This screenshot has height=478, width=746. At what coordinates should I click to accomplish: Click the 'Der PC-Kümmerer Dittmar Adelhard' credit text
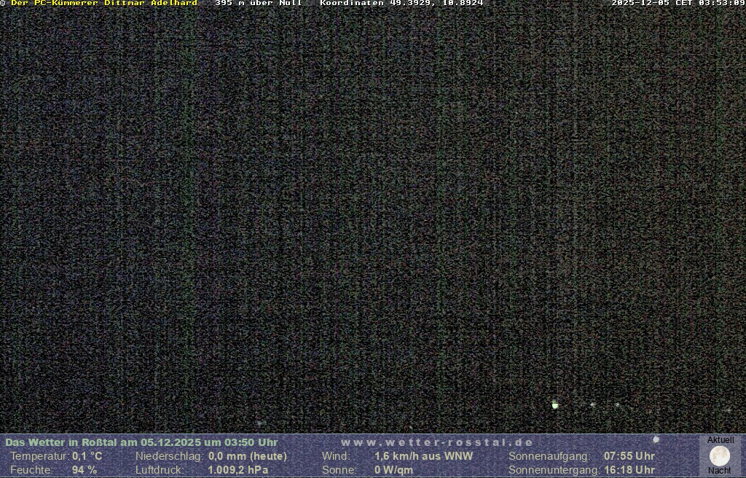pyautogui.click(x=103, y=3)
